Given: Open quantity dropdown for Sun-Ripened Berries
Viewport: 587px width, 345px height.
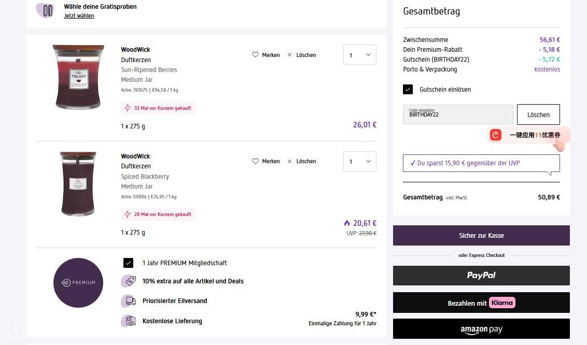Looking at the screenshot, I should coord(359,55).
